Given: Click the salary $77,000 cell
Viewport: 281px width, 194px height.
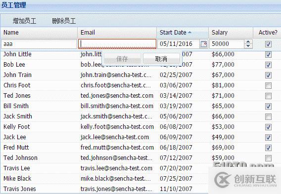Looking at the screenshot, I should pyautogui.click(x=223, y=65).
